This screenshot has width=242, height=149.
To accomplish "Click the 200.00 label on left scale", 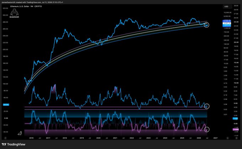I will (x=5, y=50).
